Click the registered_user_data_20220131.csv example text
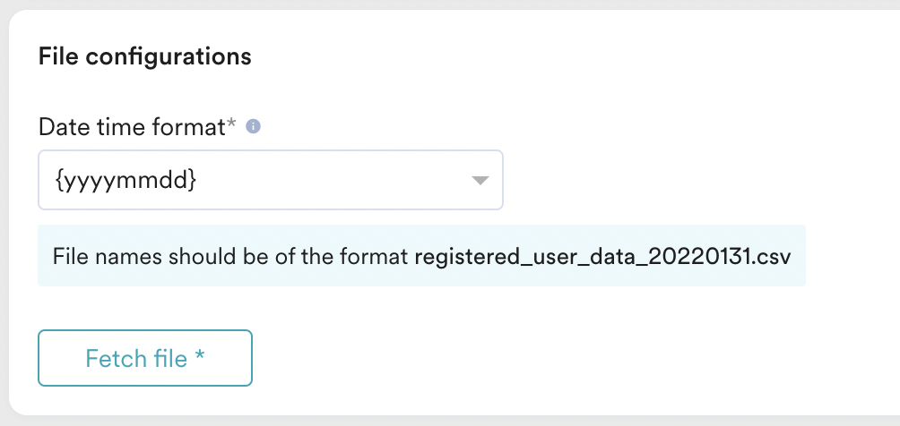900x426 pixels. click(x=602, y=256)
